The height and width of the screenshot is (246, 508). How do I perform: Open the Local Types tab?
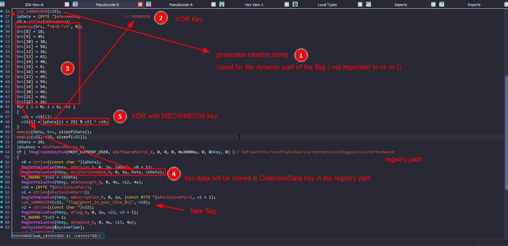click(x=327, y=5)
